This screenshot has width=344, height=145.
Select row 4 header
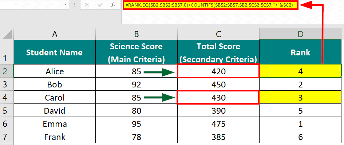pos(7,97)
